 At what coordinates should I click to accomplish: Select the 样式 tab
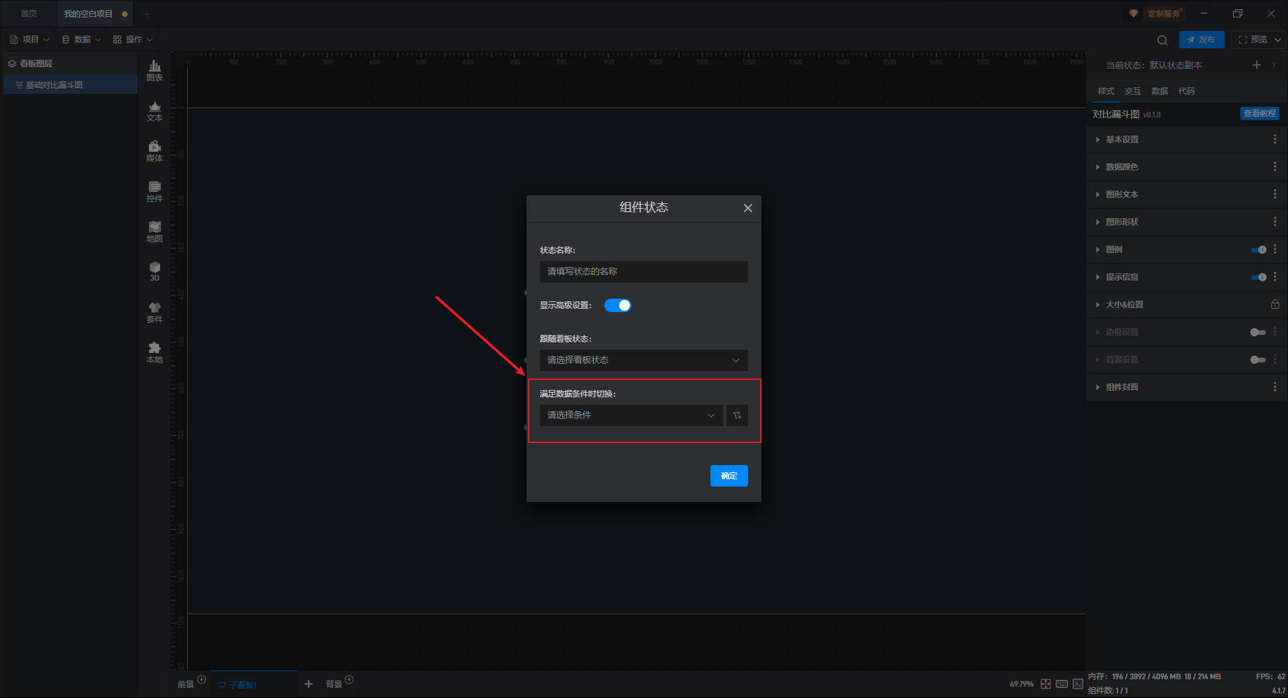coord(1106,91)
